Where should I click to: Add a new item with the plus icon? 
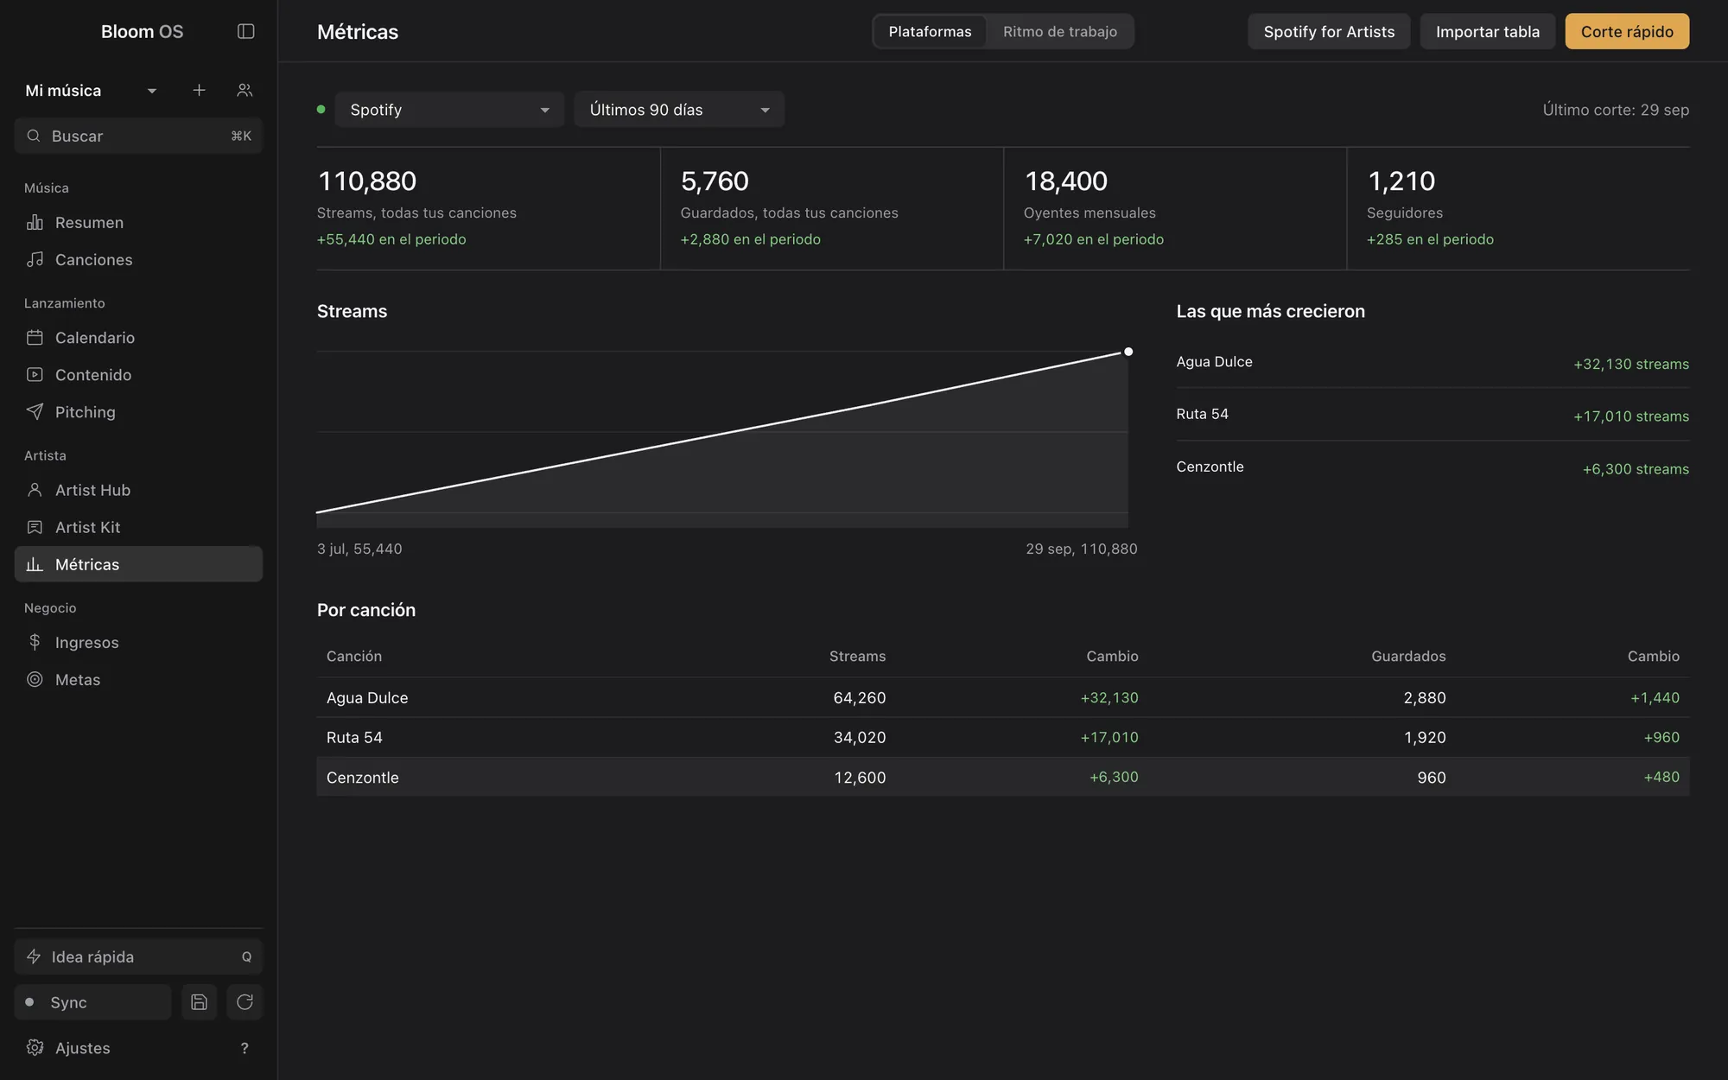(x=199, y=90)
